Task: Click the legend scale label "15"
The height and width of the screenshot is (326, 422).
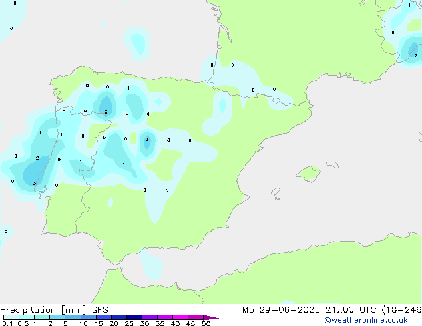Action: tap(99, 323)
